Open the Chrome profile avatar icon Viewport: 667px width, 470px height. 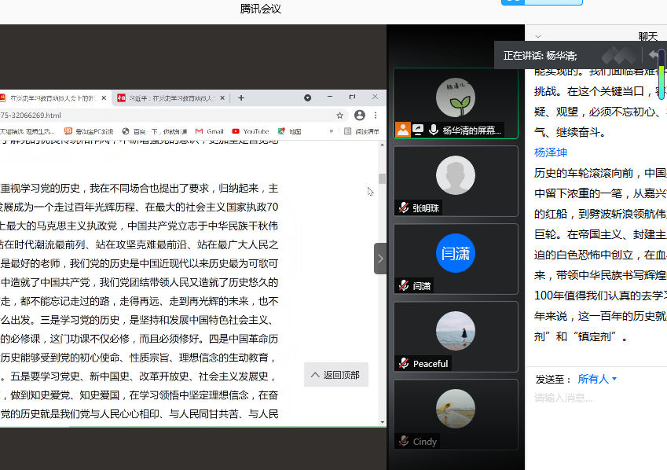click(x=359, y=115)
